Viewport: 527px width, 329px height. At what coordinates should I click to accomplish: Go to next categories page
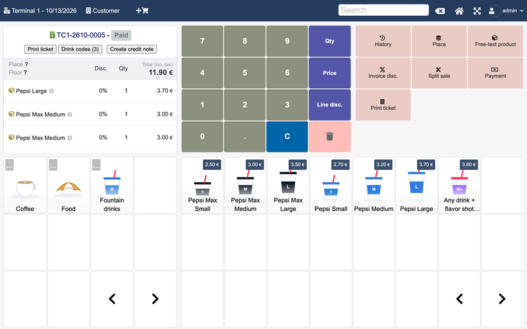pos(155,299)
